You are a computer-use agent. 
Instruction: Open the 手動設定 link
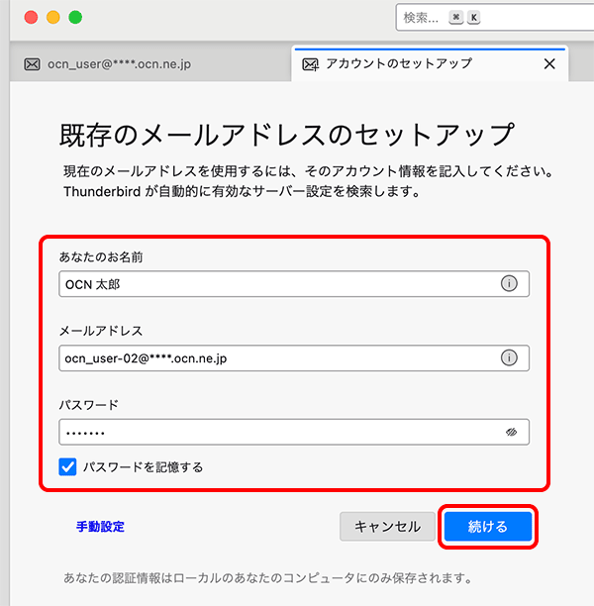tap(100, 527)
